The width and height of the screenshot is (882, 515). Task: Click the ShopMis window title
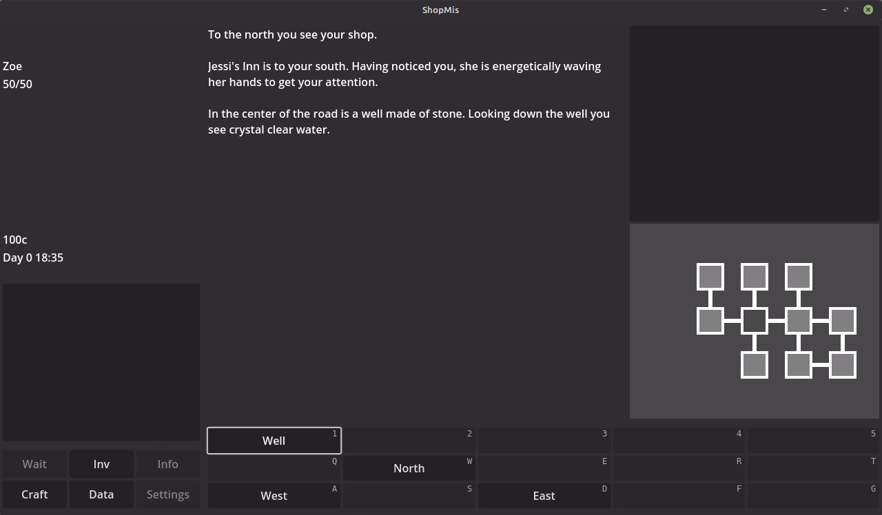point(441,10)
